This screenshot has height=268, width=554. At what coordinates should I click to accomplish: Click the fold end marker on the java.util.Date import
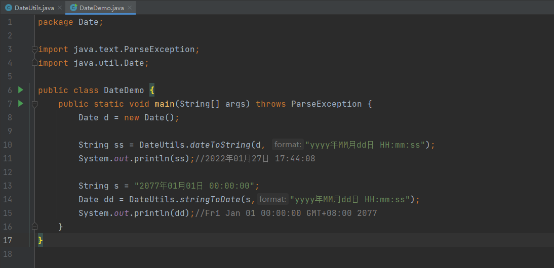pyautogui.click(x=34, y=63)
